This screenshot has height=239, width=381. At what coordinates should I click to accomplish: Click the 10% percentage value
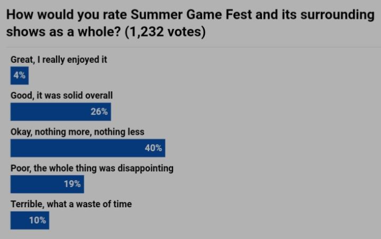(x=37, y=220)
